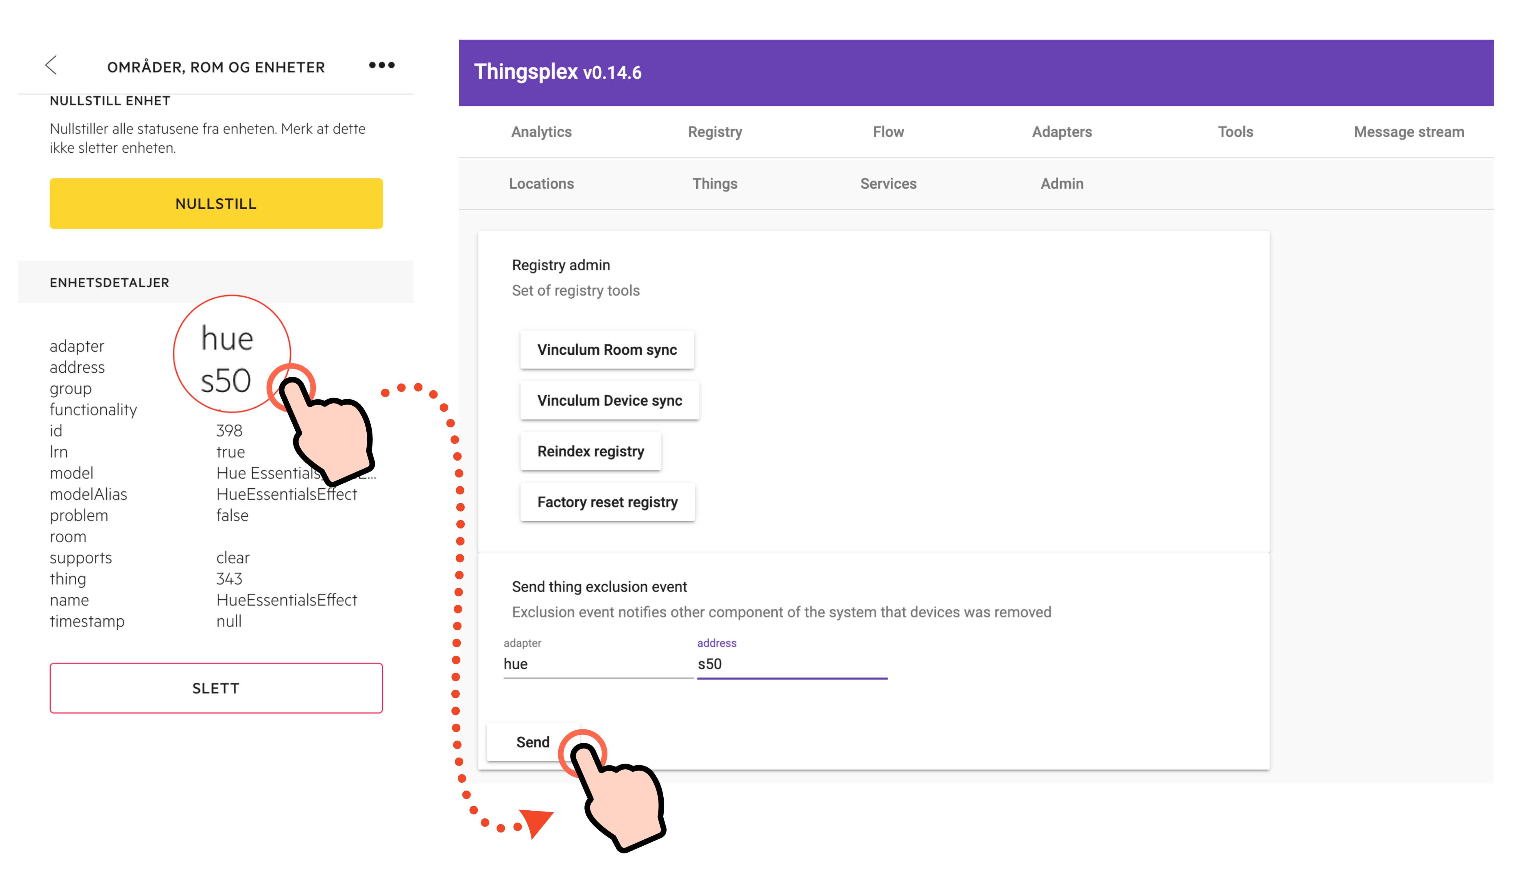Click the timestamp value null

tap(229, 622)
